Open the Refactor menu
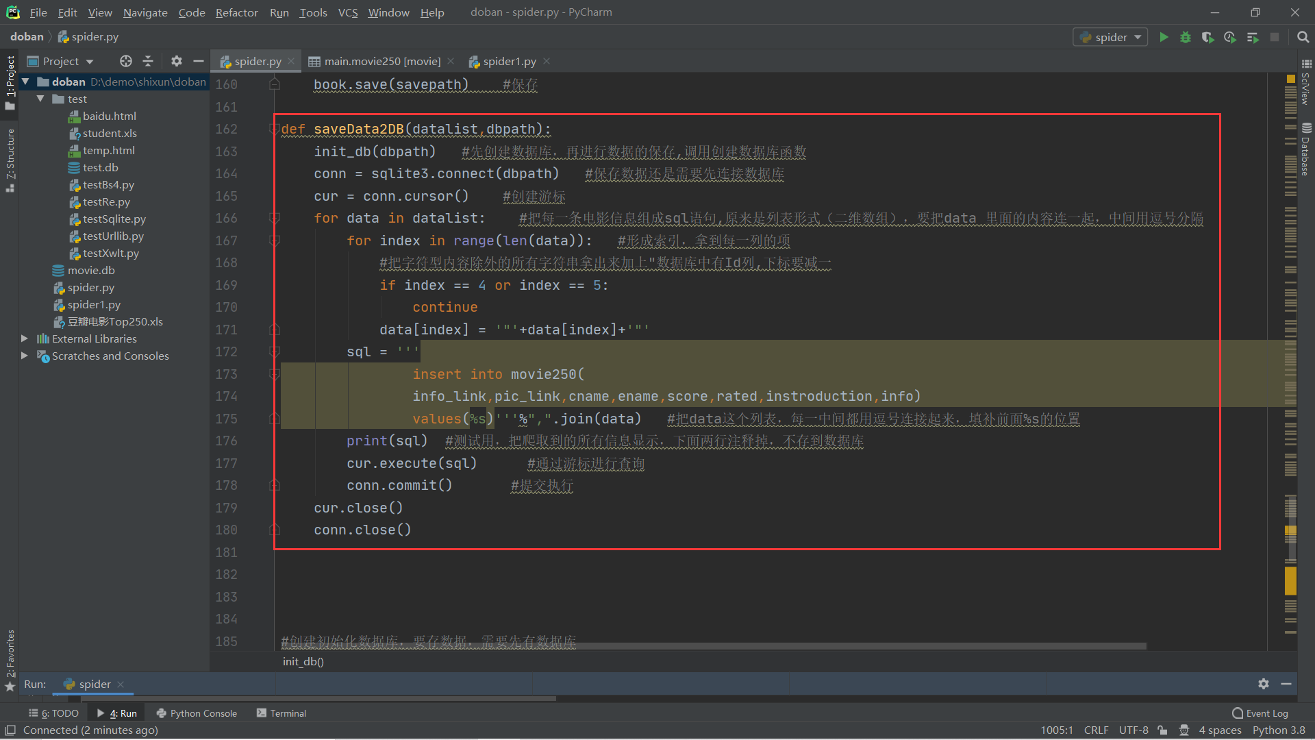The height and width of the screenshot is (740, 1315). tap(236, 12)
